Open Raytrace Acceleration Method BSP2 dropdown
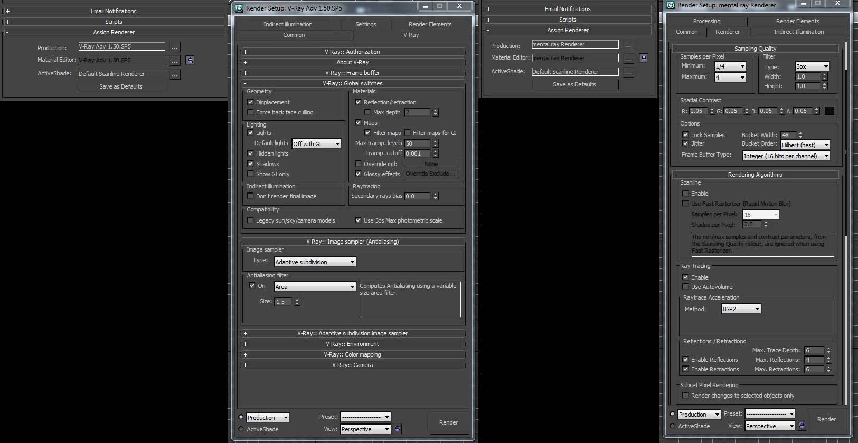This screenshot has height=443, width=858. pos(741,309)
